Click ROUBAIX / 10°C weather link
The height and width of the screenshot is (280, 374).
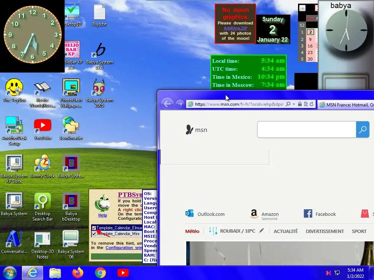point(237,231)
